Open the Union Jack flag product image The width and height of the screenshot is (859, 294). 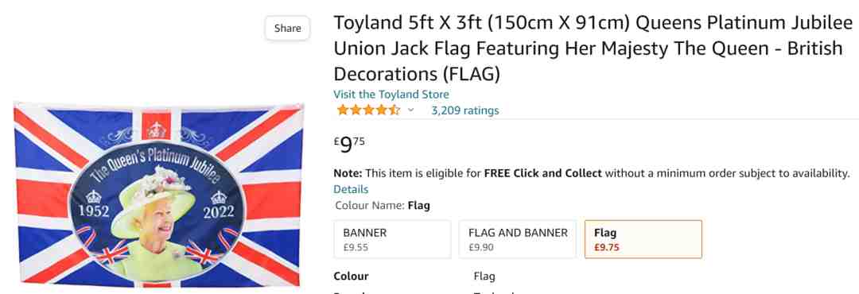tap(158, 195)
